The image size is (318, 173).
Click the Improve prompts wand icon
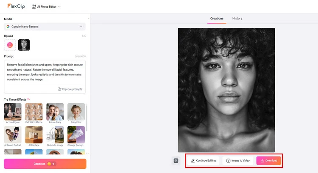pyautogui.click(x=60, y=89)
